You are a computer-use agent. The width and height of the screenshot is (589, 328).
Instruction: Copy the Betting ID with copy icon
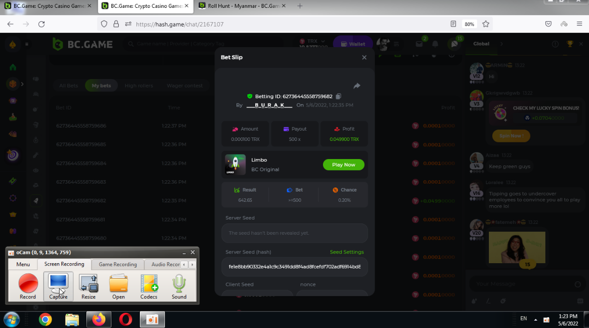tap(338, 96)
